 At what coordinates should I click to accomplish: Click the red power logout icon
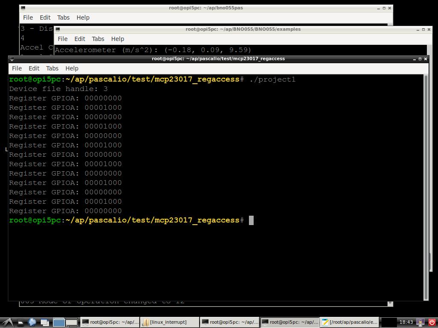pos(432,322)
